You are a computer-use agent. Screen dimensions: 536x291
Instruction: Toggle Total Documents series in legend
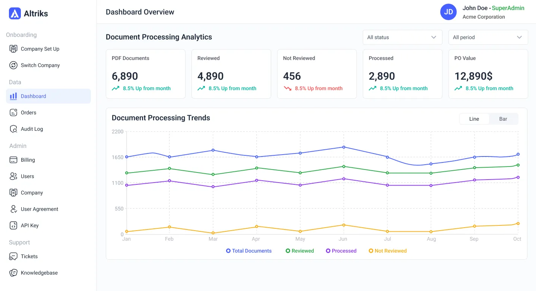[x=249, y=251]
